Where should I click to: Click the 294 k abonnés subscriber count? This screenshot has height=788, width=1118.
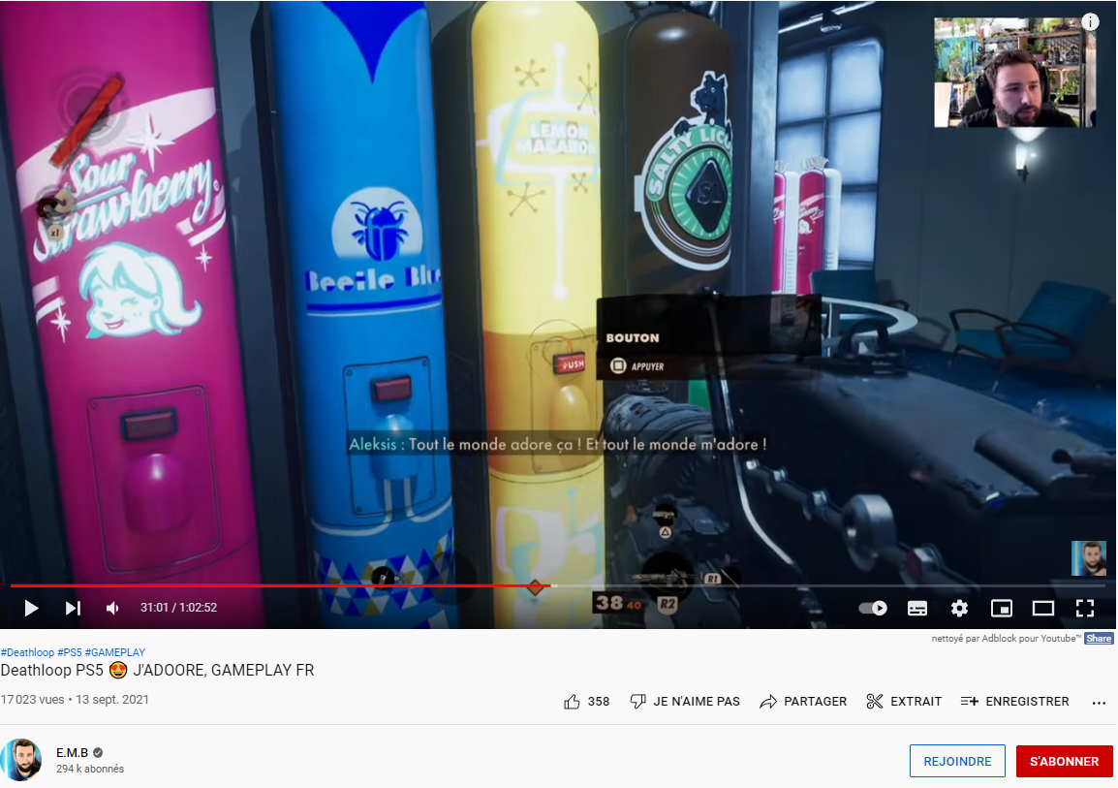click(x=90, y=769)
